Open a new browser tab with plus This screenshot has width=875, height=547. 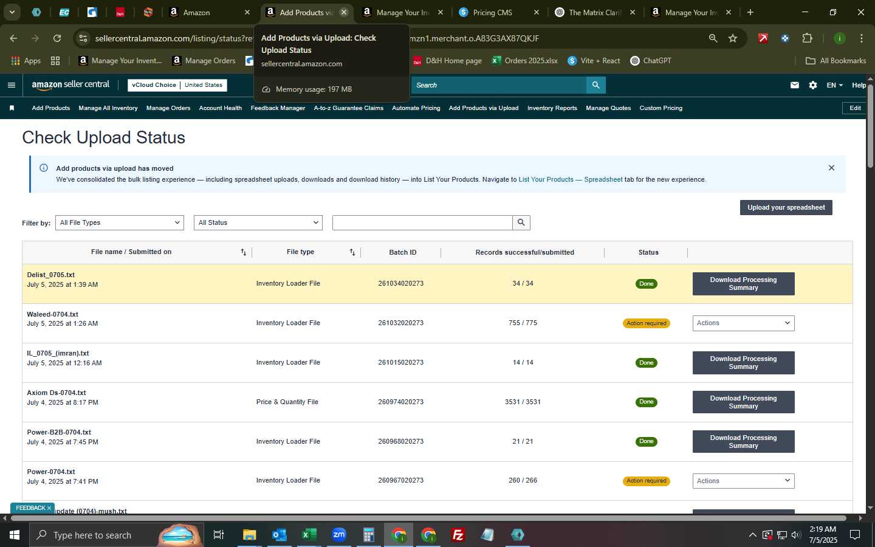pos(750,12)
